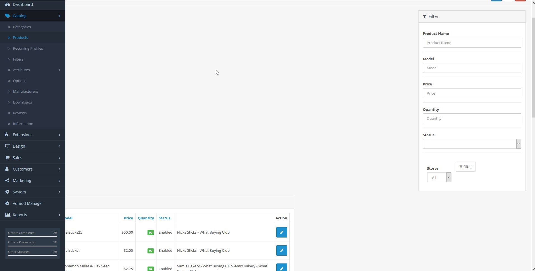Expand the Catalog menu chevron
This screenshot has width=535, height=271.
tap(60, 16)
